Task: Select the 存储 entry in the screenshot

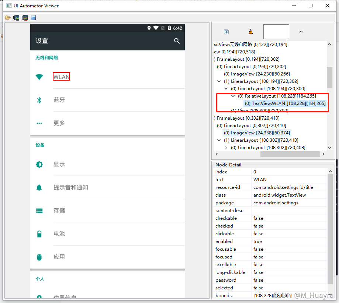Action: pyautogui.click(x=59, y=211)
